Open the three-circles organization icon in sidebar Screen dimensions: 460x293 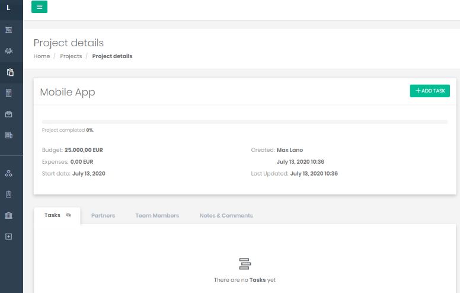8,173
